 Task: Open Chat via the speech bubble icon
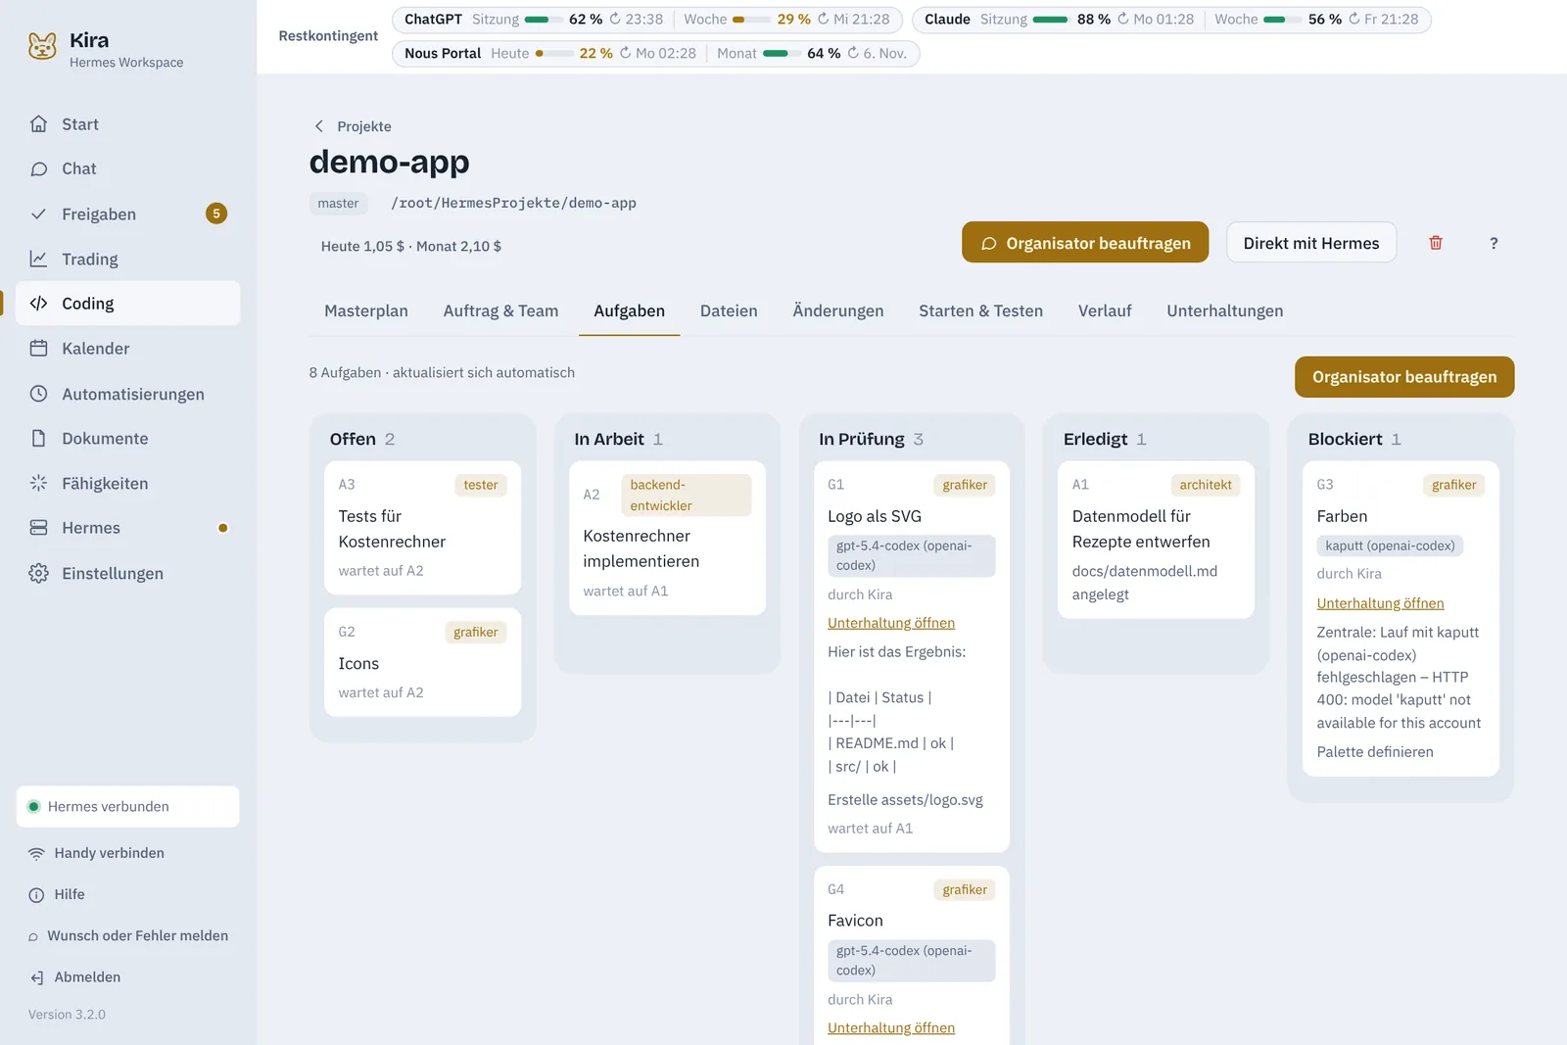[39, 168]
